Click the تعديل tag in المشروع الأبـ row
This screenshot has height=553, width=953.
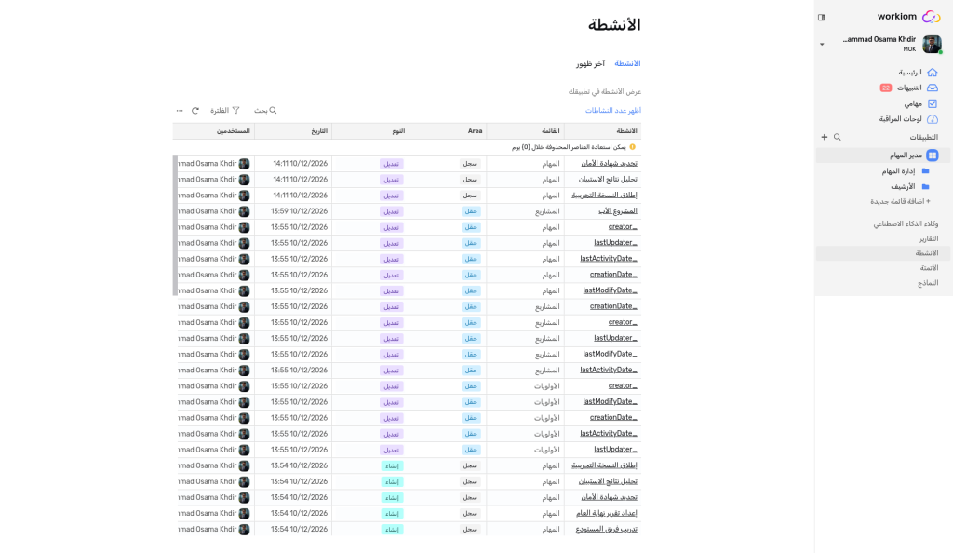[x=392, y=211]
